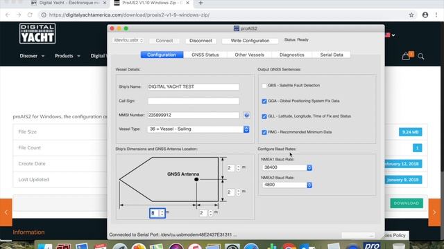This screenshot has width=444, height=249.
Task: Open the Vessel Type dropdown
Action: (198, 129)
